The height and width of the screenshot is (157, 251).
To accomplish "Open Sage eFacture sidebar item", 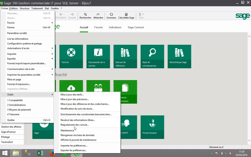I will coord(12,132).
